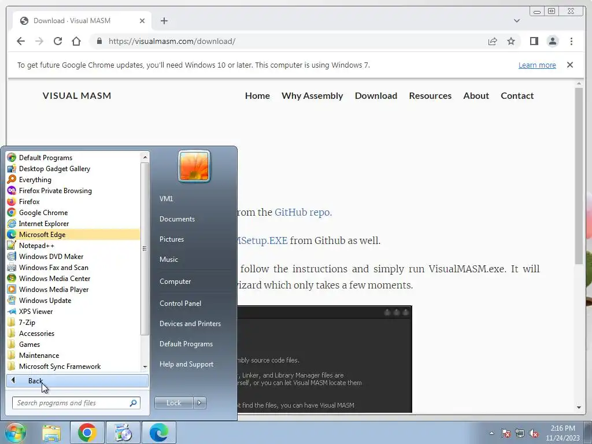Click the address bar URL
This screenshot has height=444, width=592.
[172, 41]
